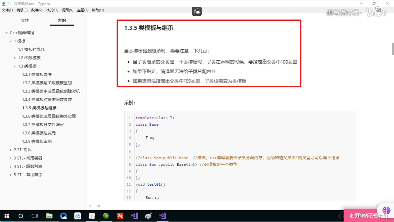Open the 编辑(E) menu
The width and height of the screenshot is (394, 222).
pyautogui.click(x=22, y=10)
